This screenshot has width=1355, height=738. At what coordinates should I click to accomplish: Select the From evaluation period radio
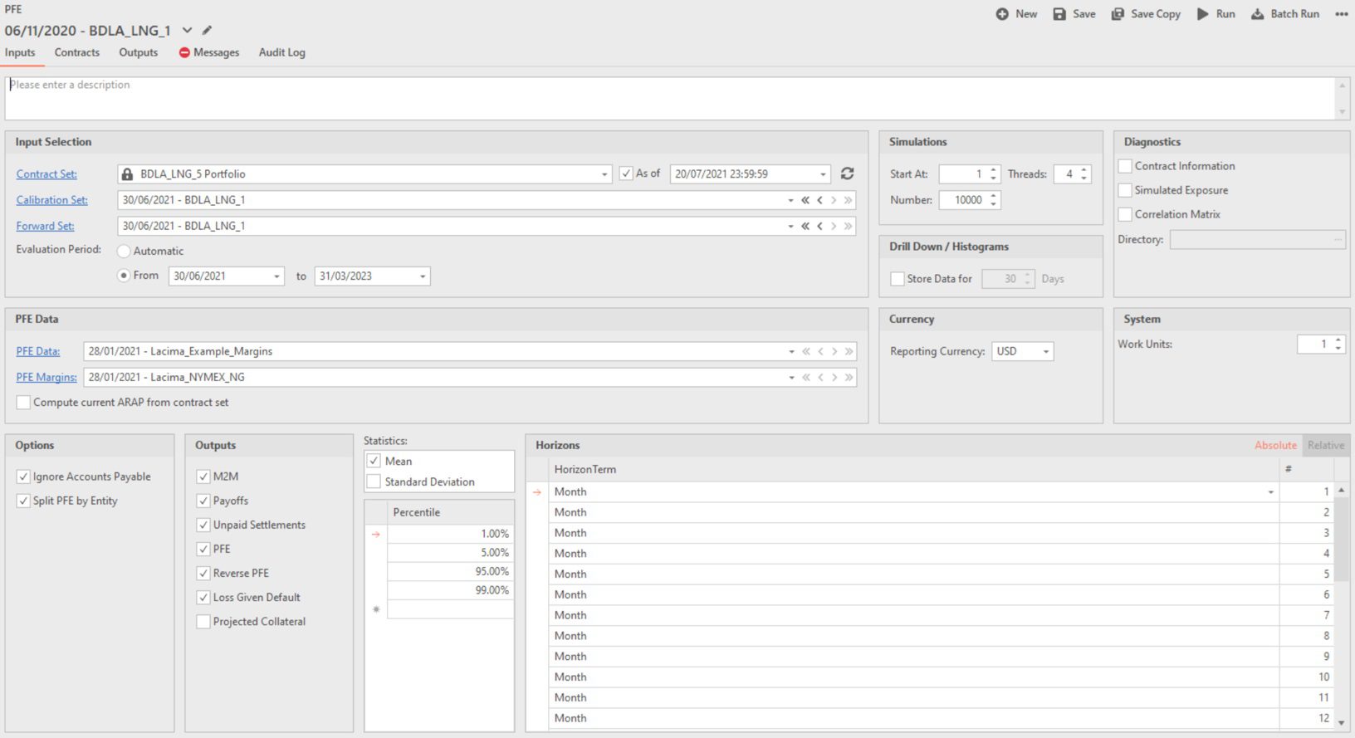coord(124,276)
